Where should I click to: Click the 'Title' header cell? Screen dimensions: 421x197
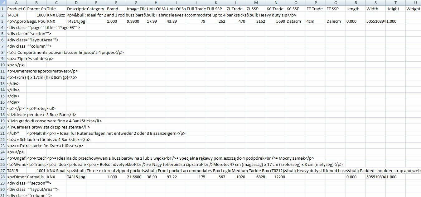tap(56, 9)
